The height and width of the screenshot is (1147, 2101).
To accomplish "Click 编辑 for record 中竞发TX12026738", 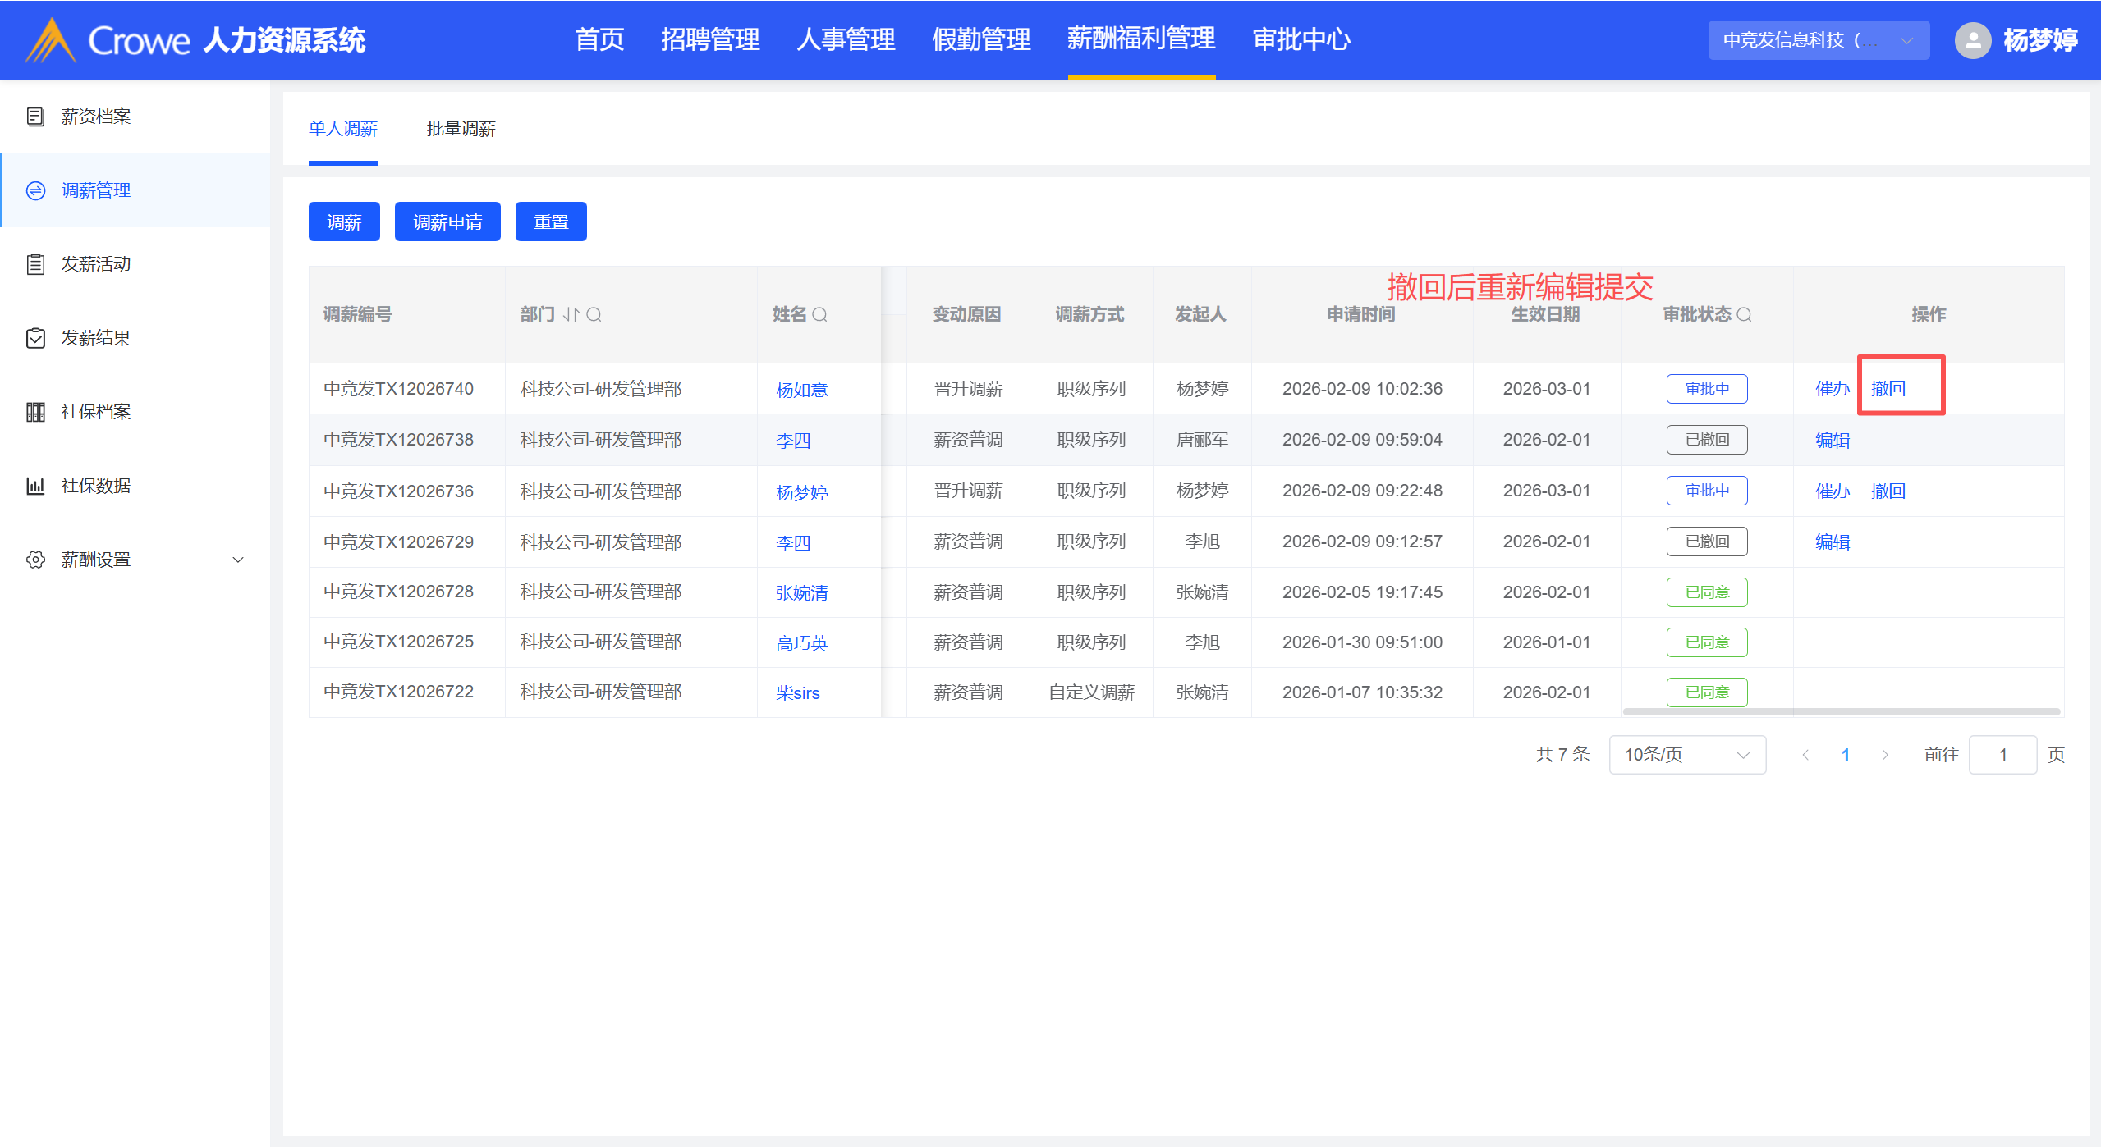I will click(1832, 440).
